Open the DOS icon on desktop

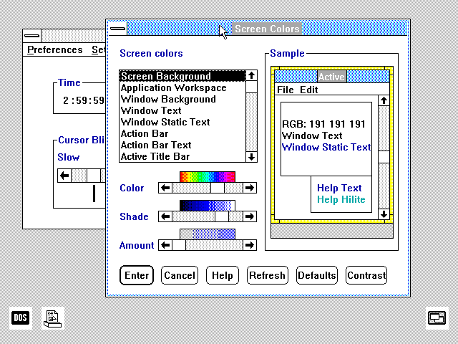21,318
